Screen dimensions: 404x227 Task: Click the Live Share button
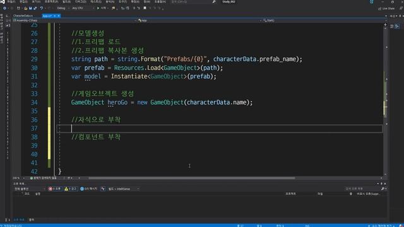pyautogui.click(x=386, y=8)
